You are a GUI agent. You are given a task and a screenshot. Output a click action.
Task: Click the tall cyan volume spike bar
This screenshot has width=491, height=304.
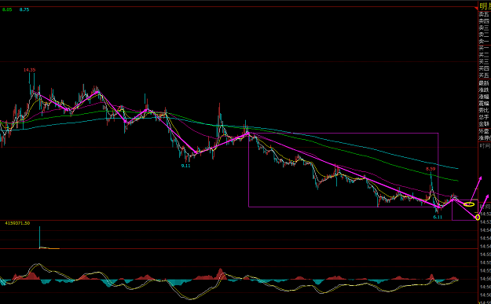pyautogui.click(x=40, y=237)
